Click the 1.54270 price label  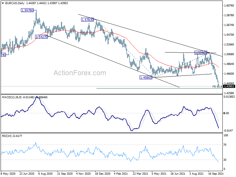pos(41,37)
